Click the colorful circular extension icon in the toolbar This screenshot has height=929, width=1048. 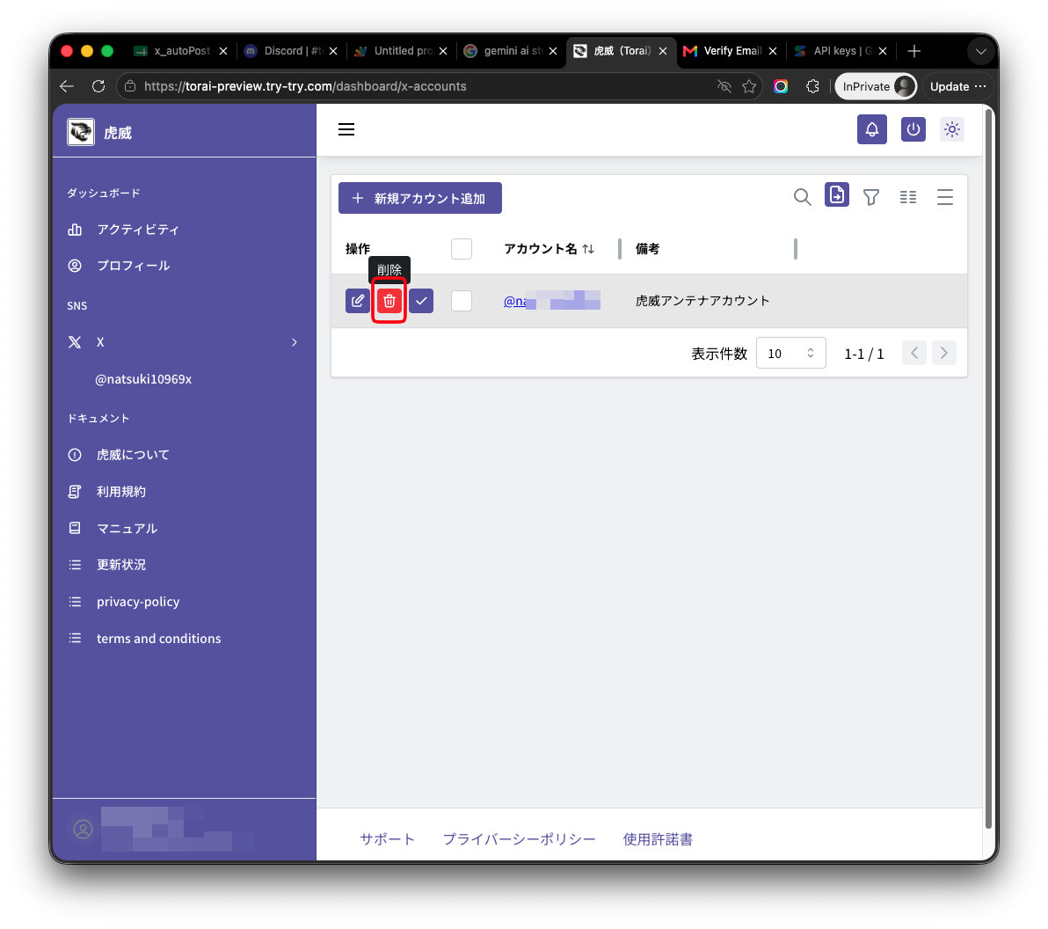(781, 86)
